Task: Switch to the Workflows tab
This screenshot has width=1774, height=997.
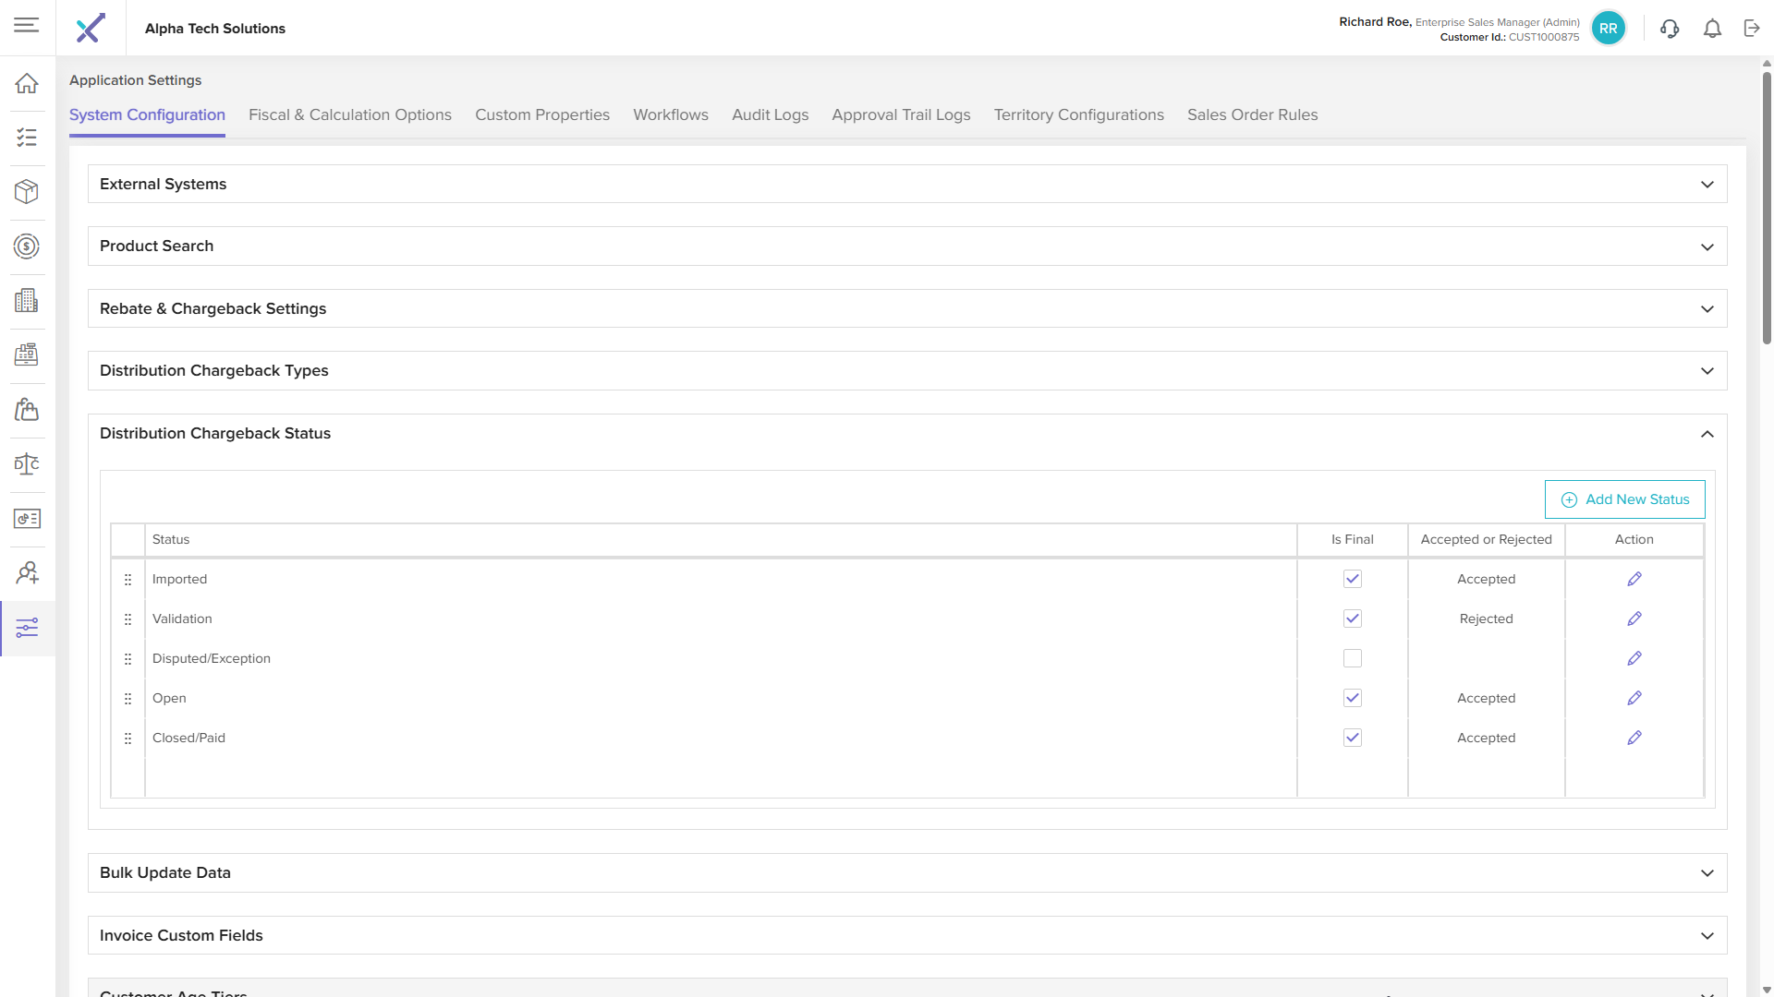Action: coord(670,114)
